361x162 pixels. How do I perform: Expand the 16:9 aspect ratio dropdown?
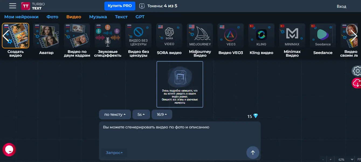[162, 114]
